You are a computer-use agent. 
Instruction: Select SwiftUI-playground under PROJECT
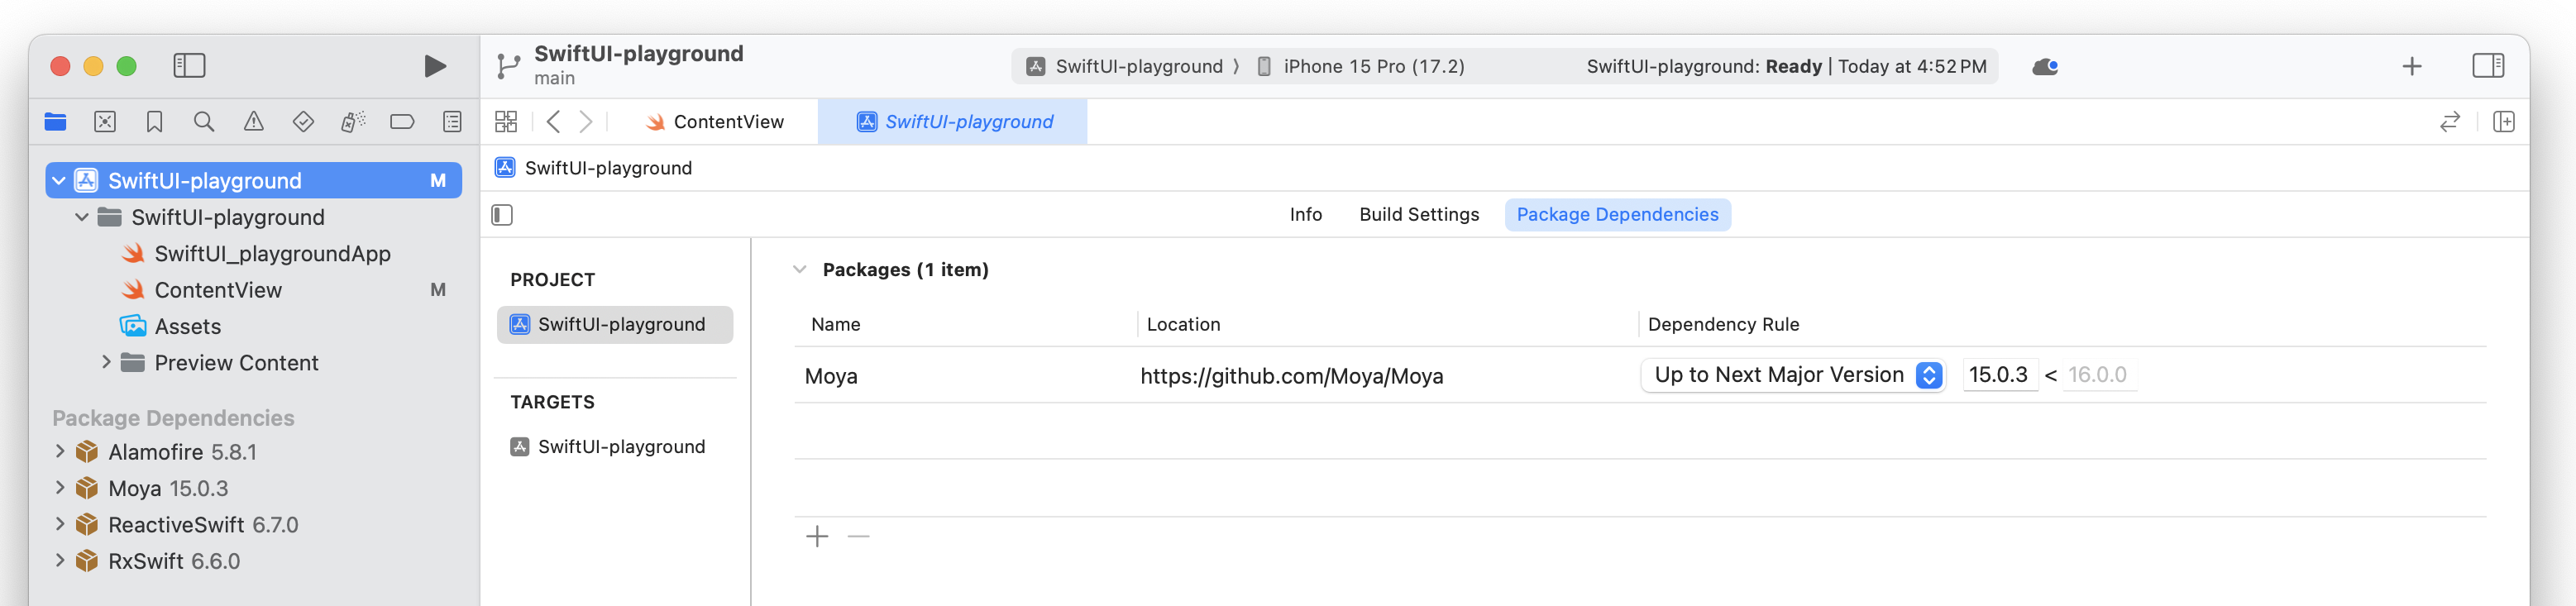[614, 324]
